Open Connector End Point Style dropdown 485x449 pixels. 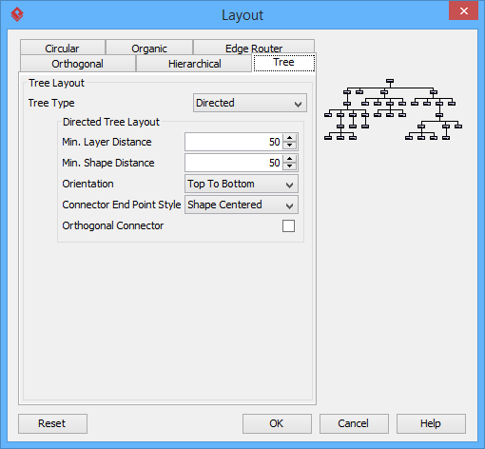coord(242,205)
